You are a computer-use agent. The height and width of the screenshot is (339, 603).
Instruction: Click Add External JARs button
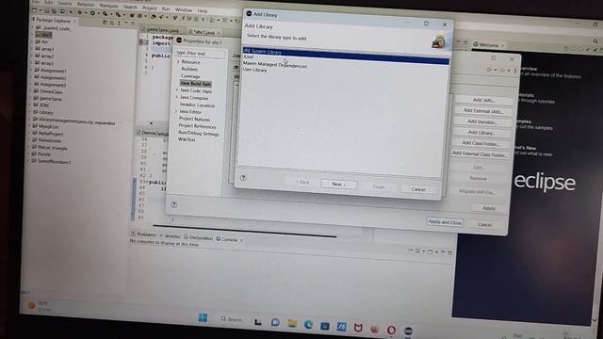[482, 111]
